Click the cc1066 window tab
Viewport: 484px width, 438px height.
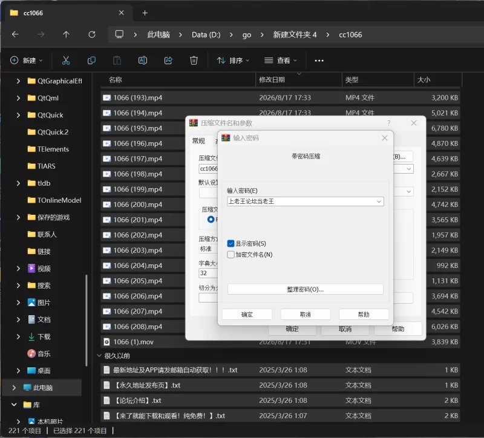(67, 13)
